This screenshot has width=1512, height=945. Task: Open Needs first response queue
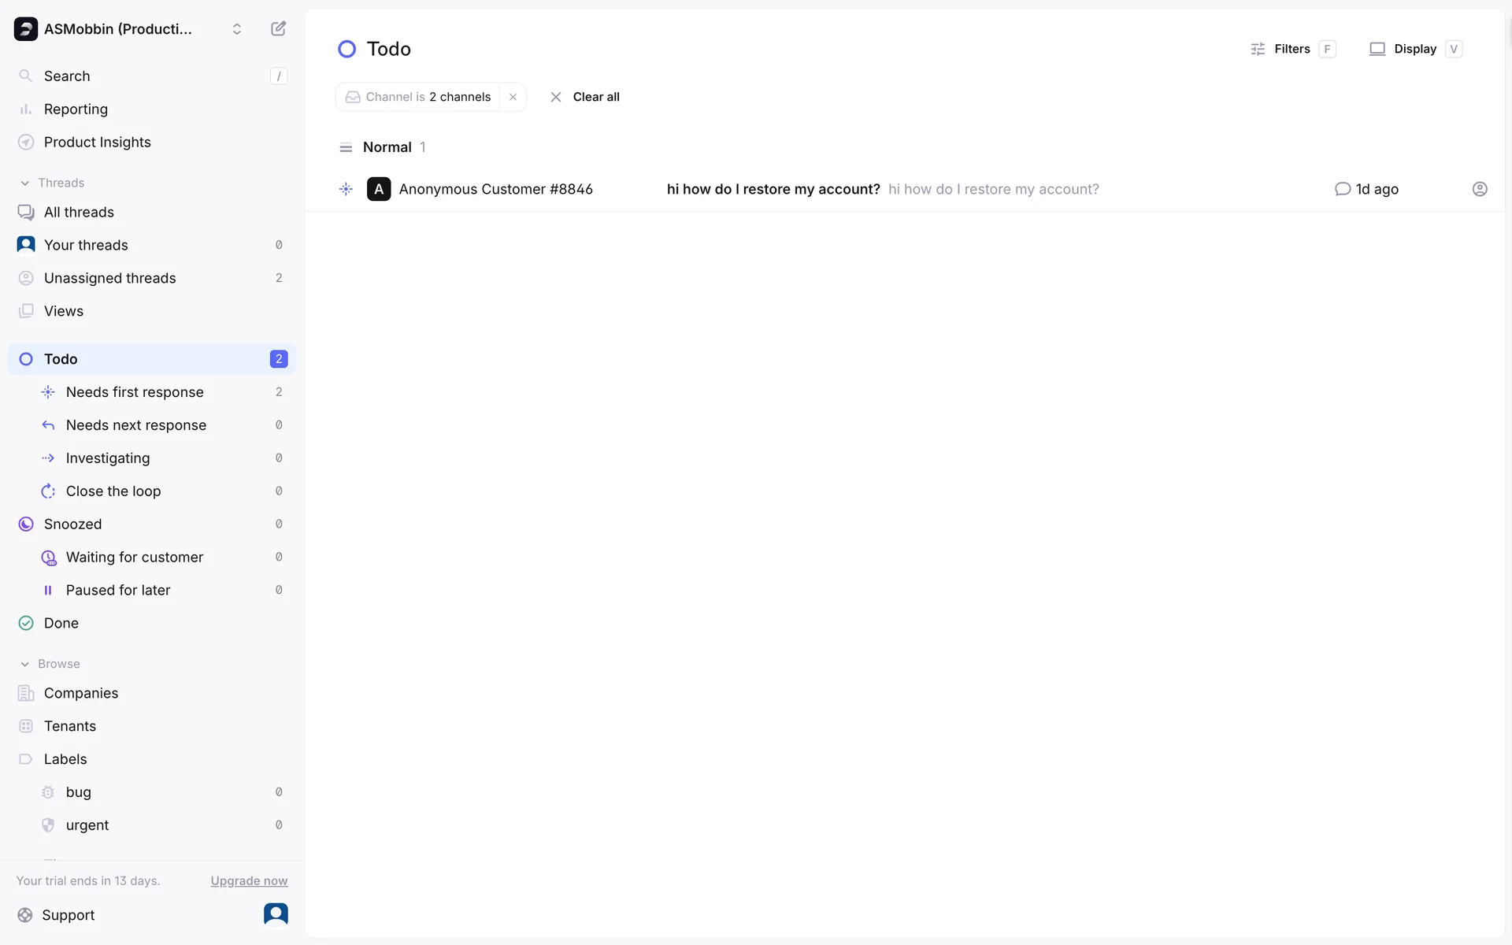pos(135,392)
